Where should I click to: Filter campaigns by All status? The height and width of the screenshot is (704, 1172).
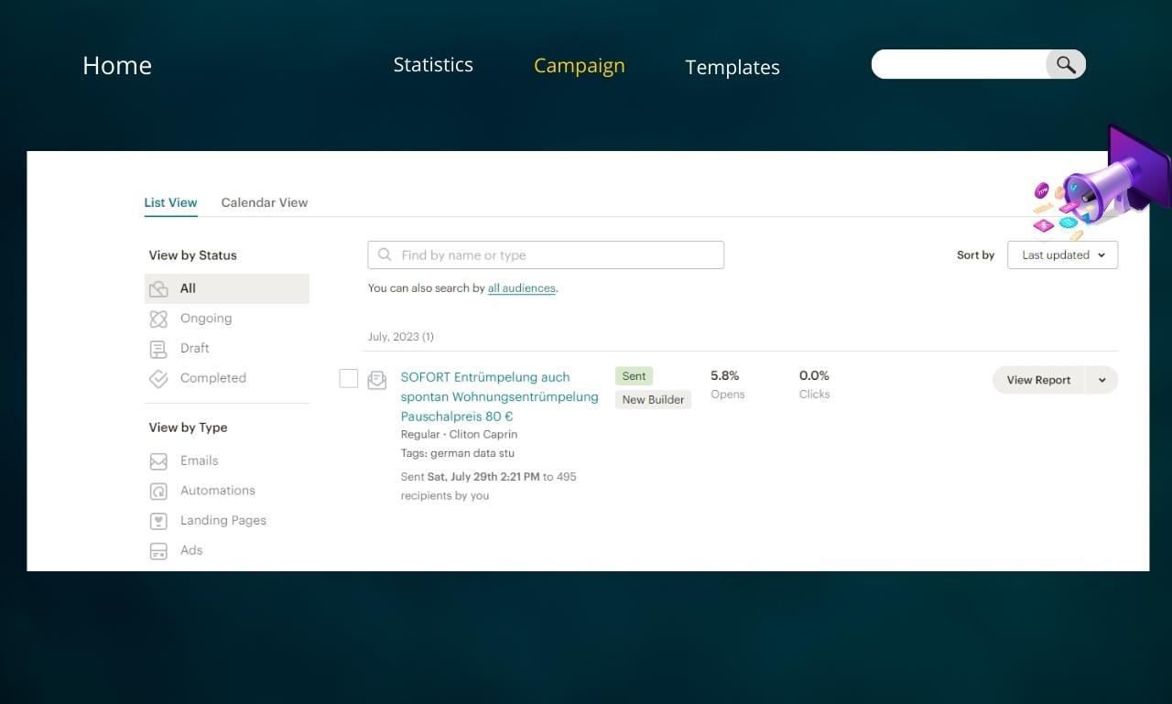187,287
